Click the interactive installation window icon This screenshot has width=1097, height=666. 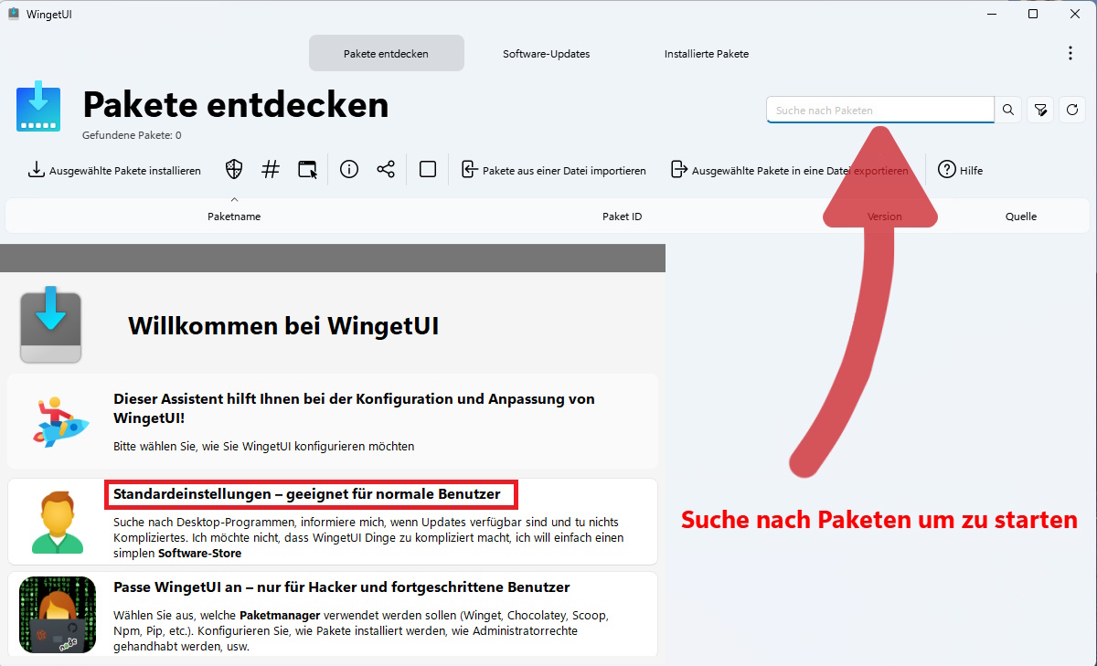coord(308,170)
